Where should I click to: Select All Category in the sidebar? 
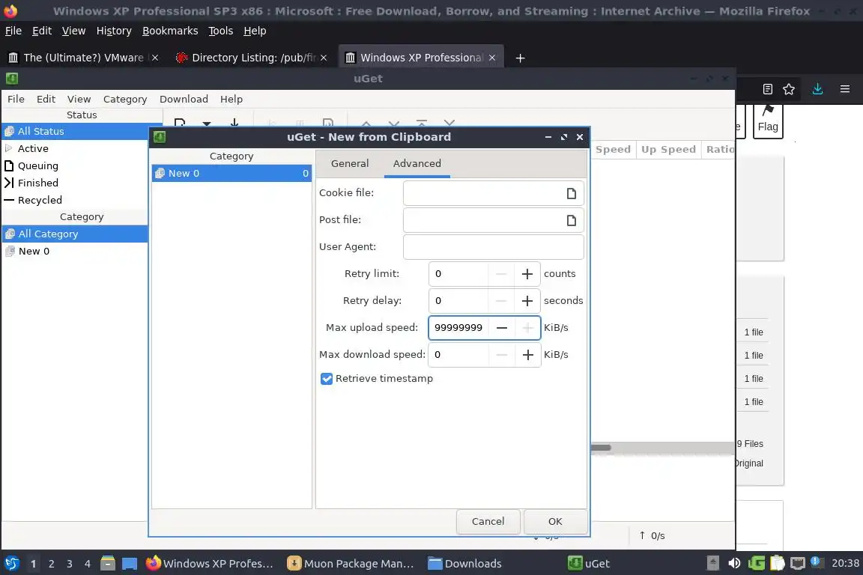click(x=74, y=234)
